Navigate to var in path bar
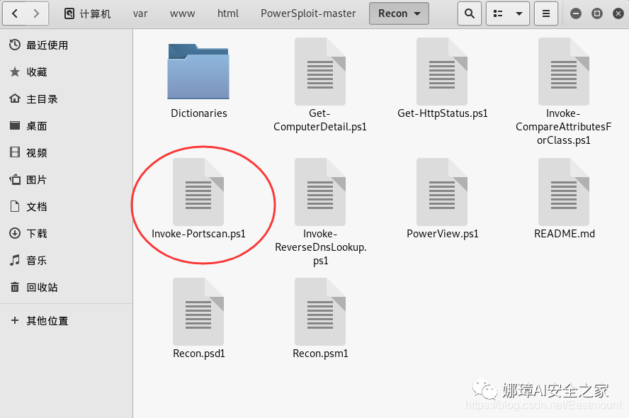 click(x=140, y=13)
